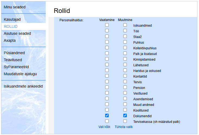The image size is (199, 135).
Task: Uncheck Muutmine checkbox for Dokumendid
Action: [x=125, y=116]
